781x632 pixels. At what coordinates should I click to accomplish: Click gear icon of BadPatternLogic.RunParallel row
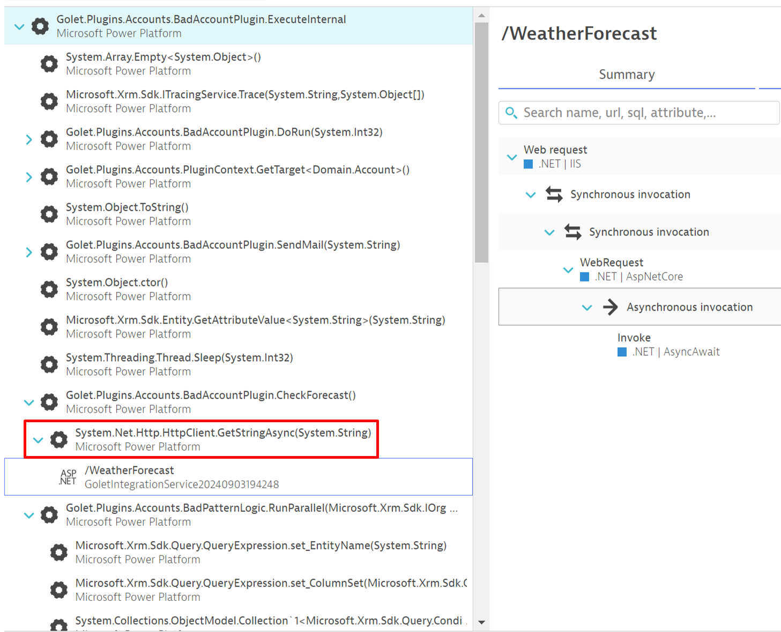point(49,515)
